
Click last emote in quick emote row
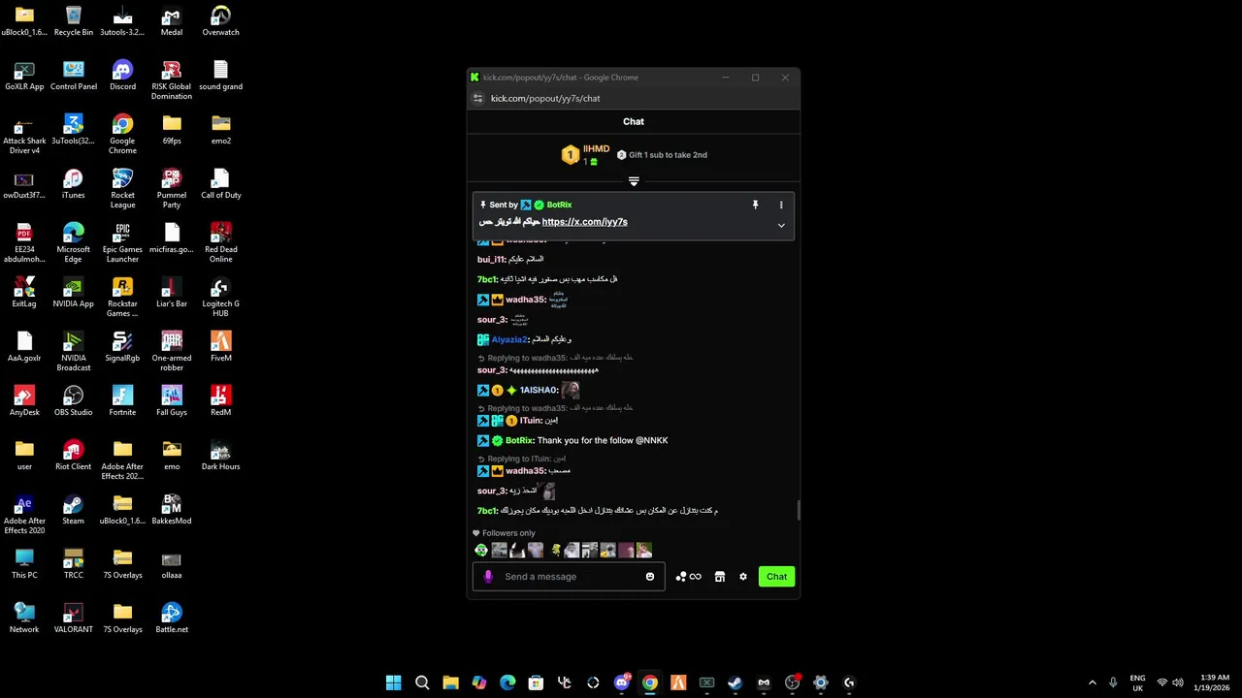[x=644, y=551]
